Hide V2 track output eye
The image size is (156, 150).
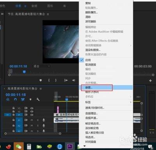32,111
